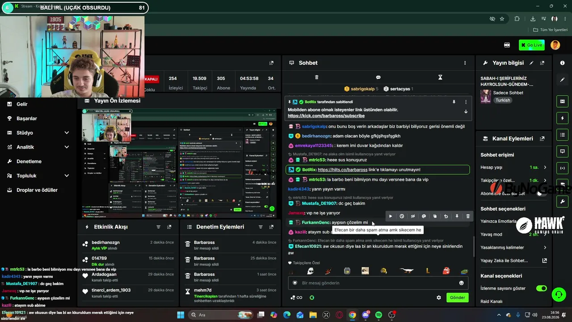Open Google Chrome from the taskbar
This screenshot has width=572, height=322.
tap(352, 315)
